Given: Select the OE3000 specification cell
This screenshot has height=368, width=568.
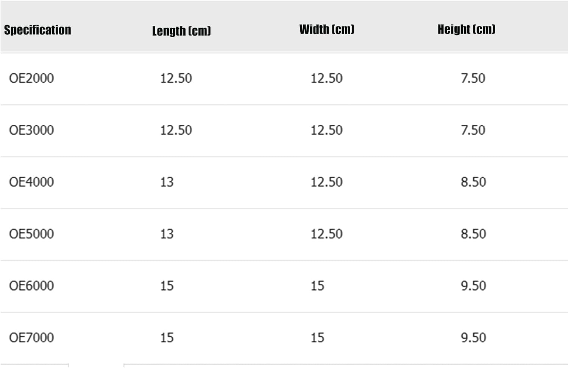Looking at the screenshot, I should coord(31,130).
